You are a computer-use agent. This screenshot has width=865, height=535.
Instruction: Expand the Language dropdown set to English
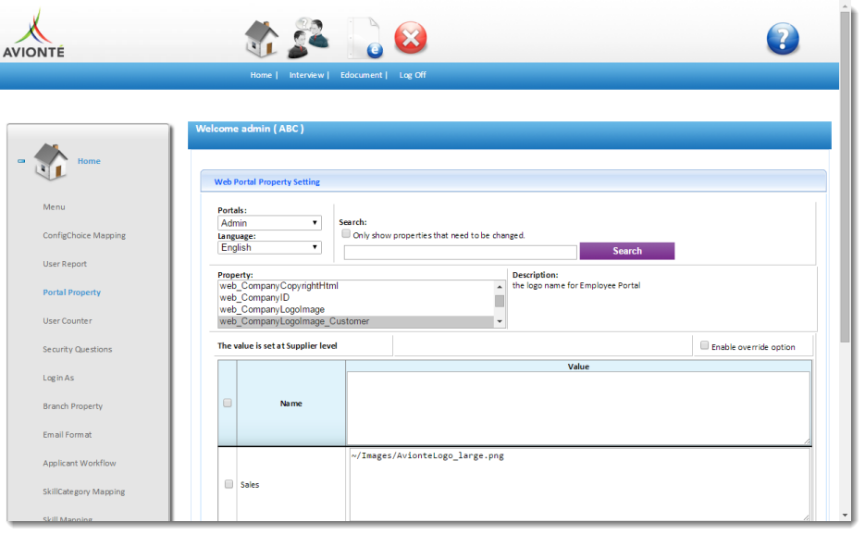tap(269, 247)
